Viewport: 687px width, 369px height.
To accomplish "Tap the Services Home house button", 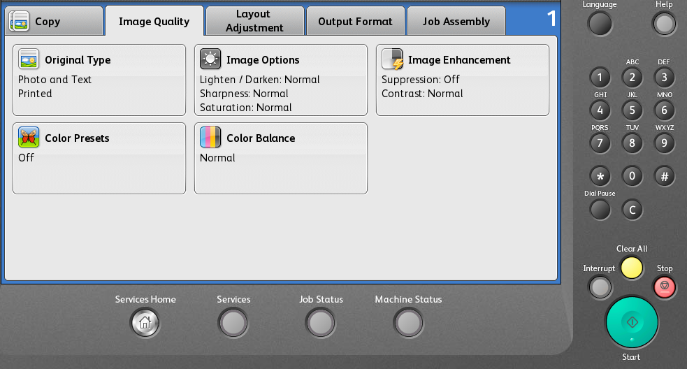I will click(x=145, y=323).
